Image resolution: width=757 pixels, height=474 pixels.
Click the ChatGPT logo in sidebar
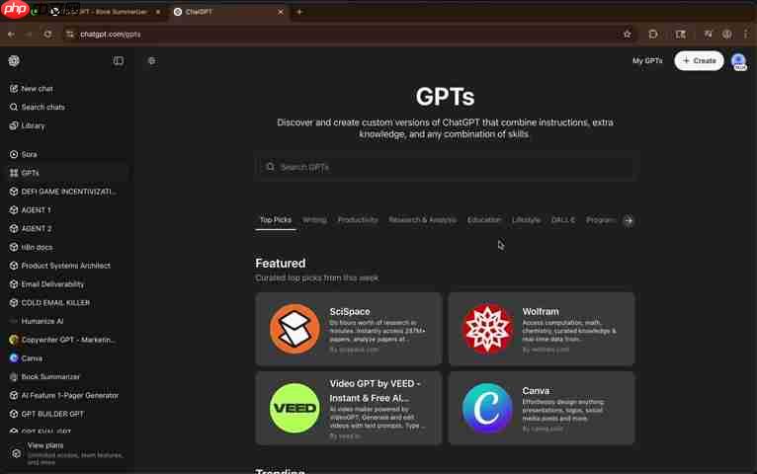pyautogui.click(x=14, y=61)
